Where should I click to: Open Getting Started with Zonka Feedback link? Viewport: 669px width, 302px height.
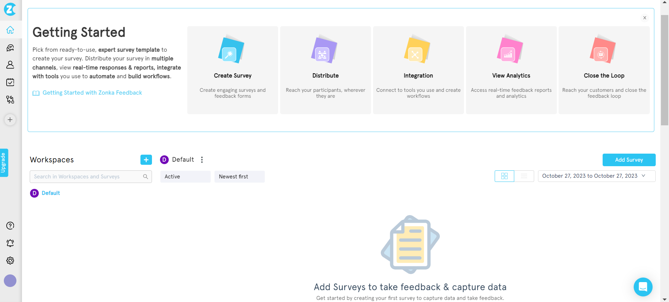coord(92,93)
